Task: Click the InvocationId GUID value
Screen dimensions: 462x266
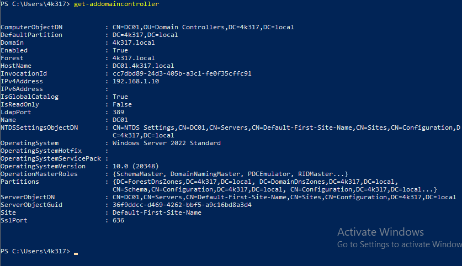Action: [x=182, y=73]
